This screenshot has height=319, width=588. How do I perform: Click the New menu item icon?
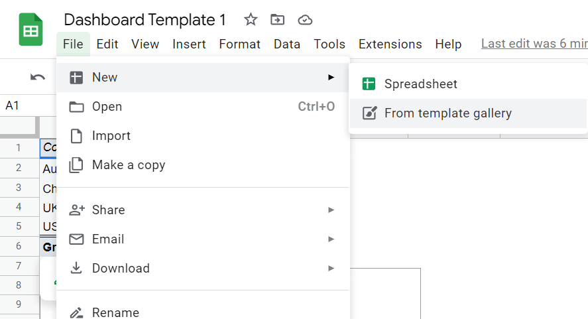point(76,78)
